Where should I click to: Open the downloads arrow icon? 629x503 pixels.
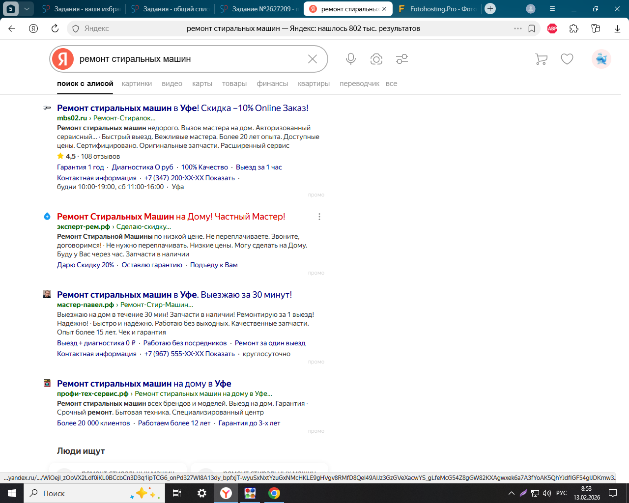pos(617,28)
